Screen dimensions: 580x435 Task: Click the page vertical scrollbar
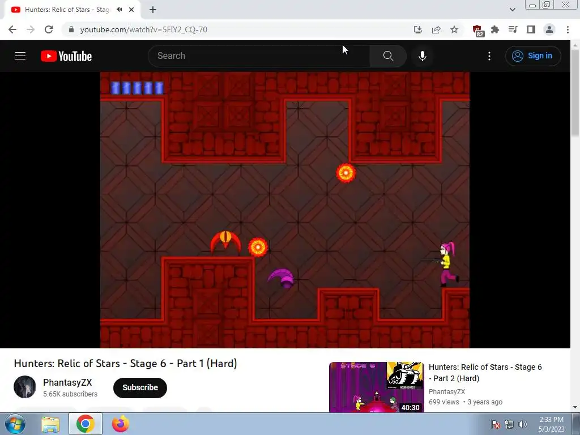575,92
